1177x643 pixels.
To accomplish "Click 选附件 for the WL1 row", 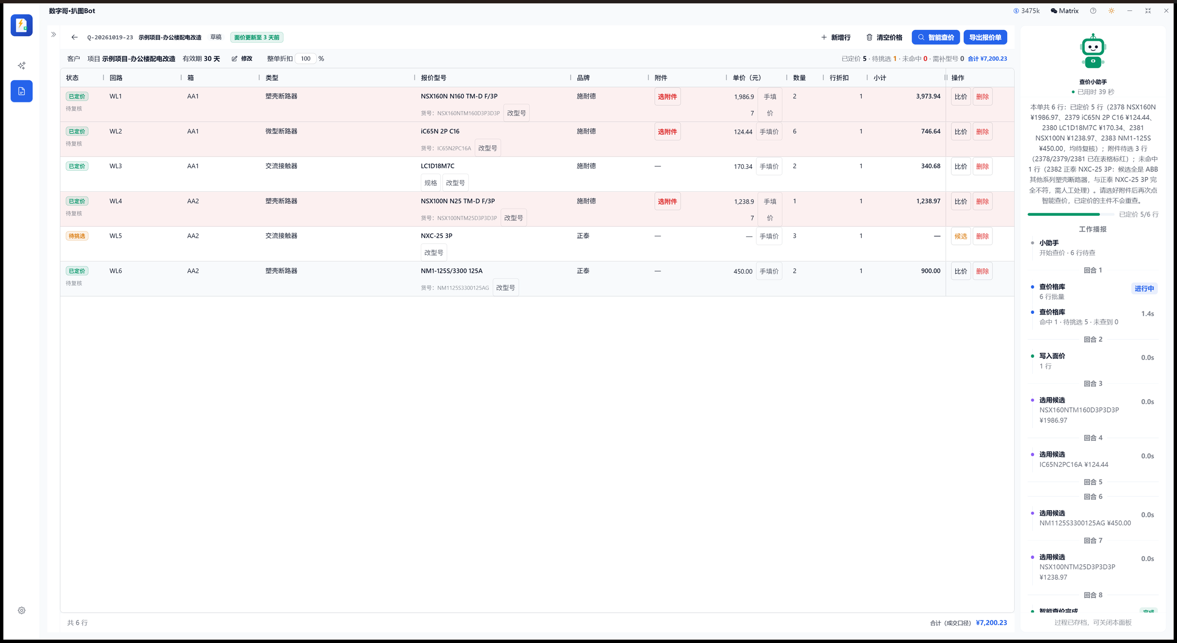I will pos(667,97).
